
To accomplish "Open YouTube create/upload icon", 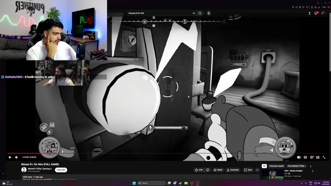I will [x=310, y=13].
